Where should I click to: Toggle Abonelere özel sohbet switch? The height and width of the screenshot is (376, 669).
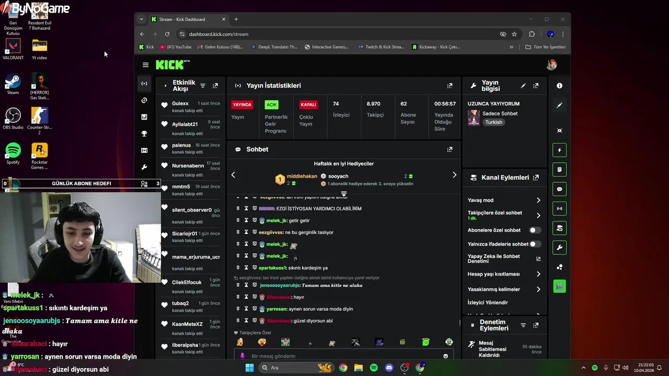click(x=535, y=230)
